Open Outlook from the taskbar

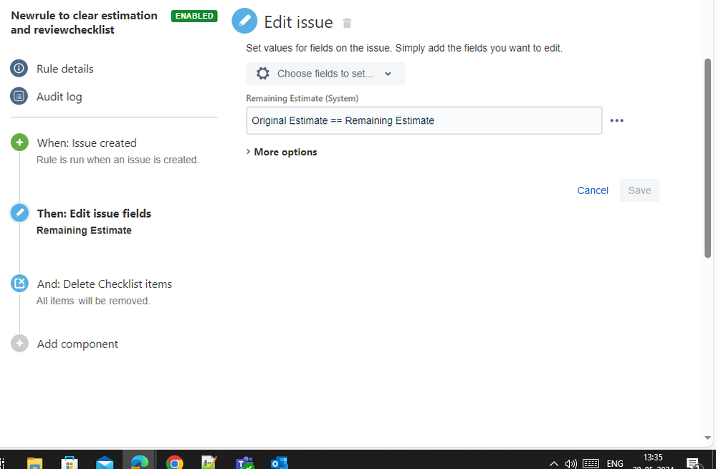(279, 463)
